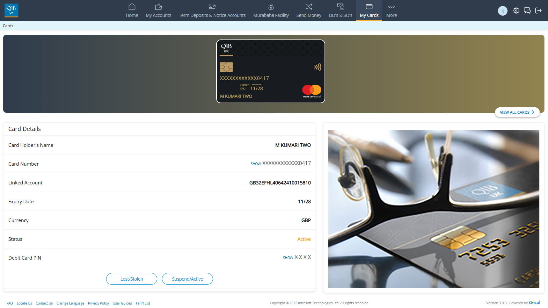Select the black Mastercard card image
This screenshot has width=548, height=308.
click(271, 71)
